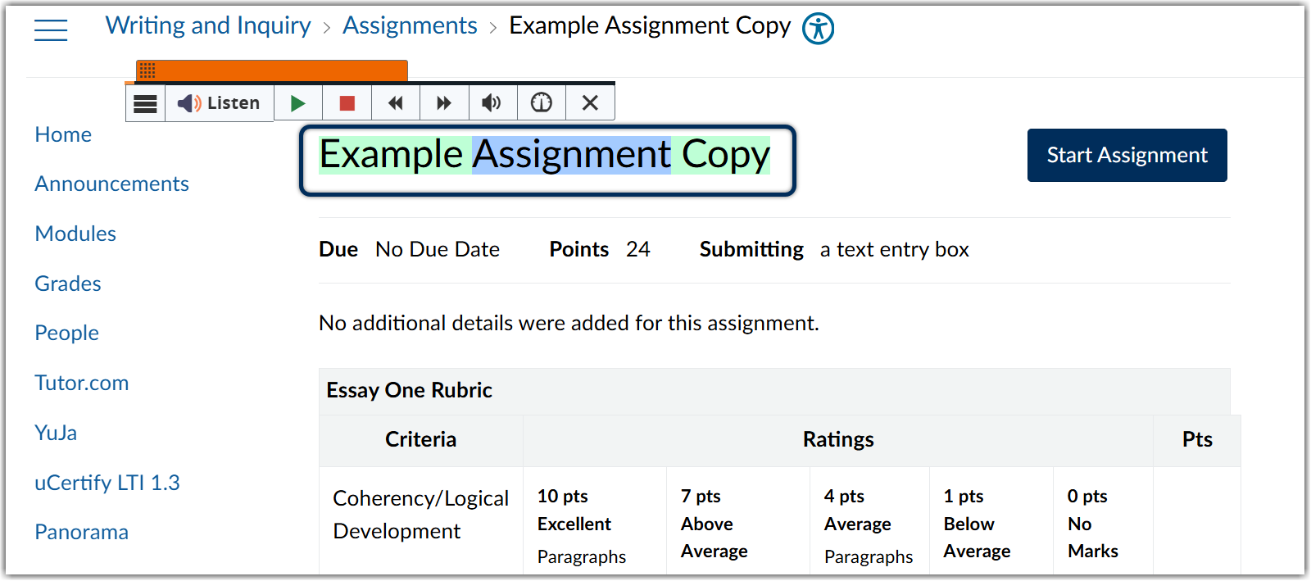
Task: Click the Start Assignment button
Action: coord(1127,155)
